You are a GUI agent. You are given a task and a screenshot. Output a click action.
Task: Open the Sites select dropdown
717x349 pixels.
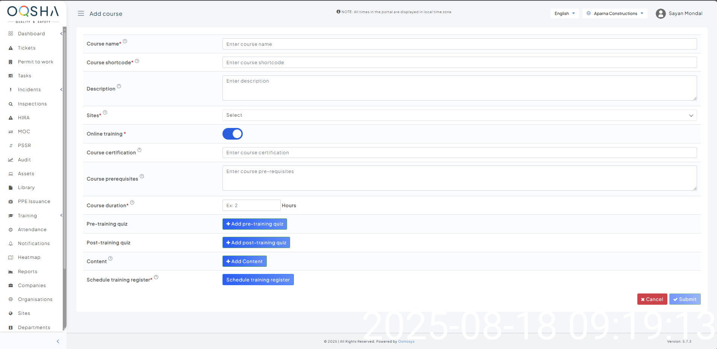point(459,115)
